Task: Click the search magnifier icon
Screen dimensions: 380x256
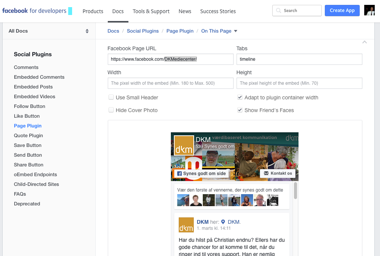Action: pyautogui.click(x=279, y=10)
